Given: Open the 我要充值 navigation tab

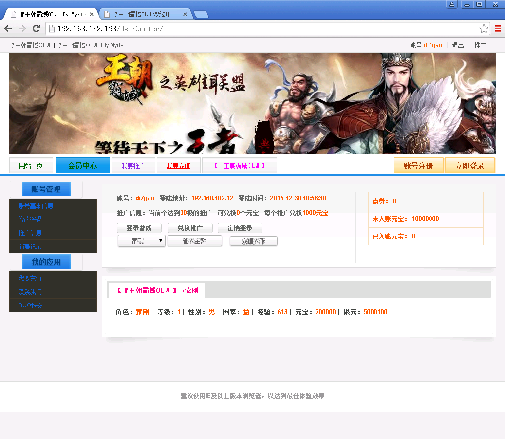Looking at the screenshot, I should 179,166.
